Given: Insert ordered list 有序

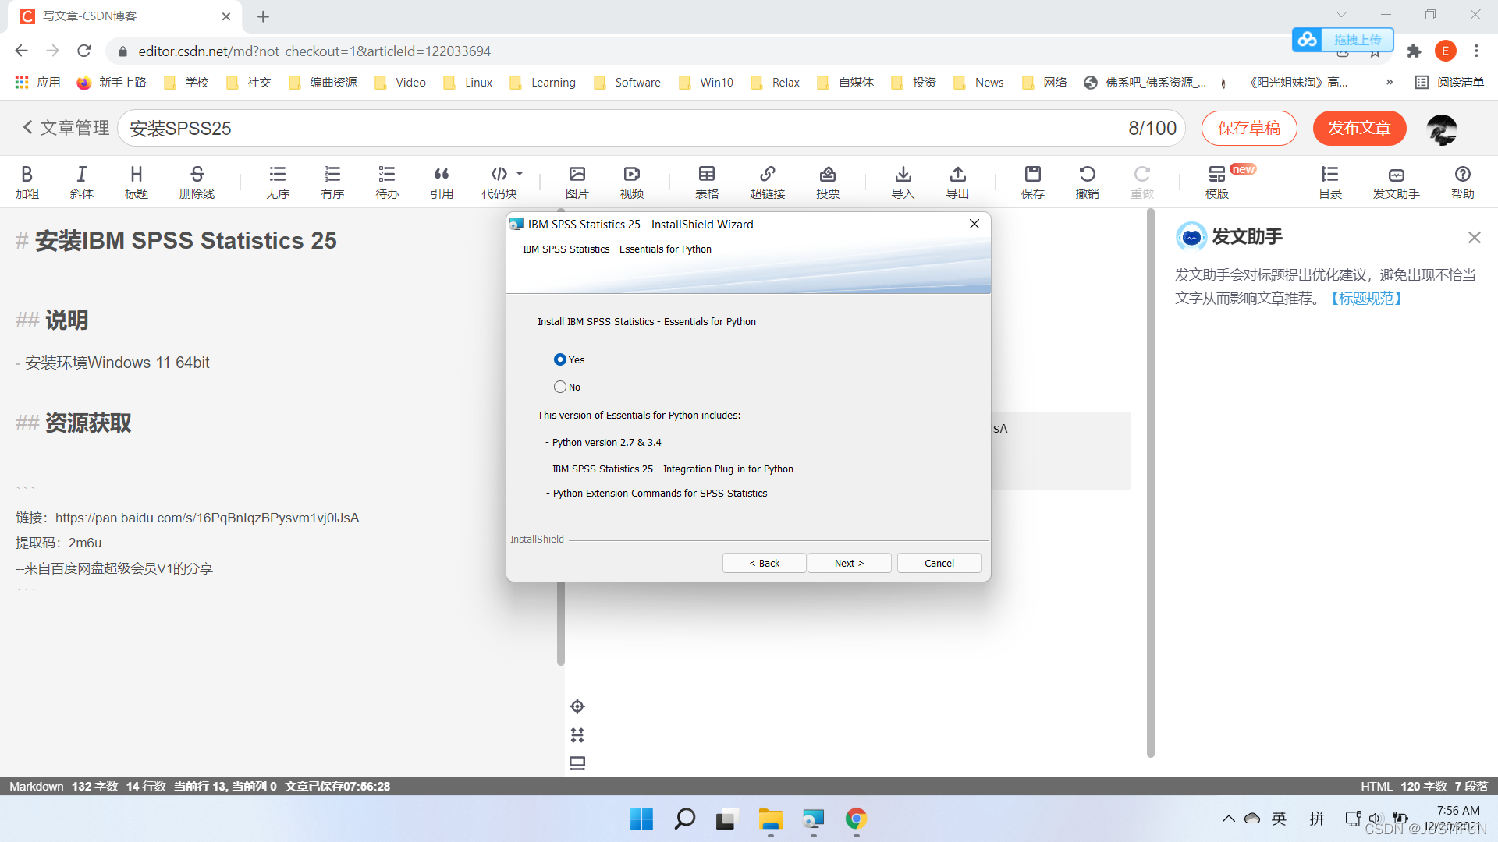Looking at the screenshot, I should click(332, 182).
